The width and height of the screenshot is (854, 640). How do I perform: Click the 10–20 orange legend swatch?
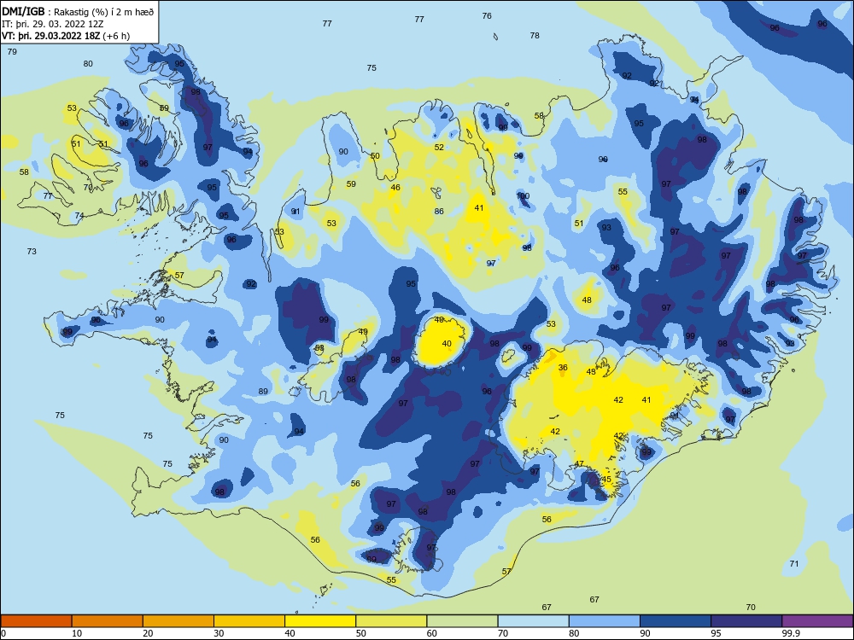tap(108, 621)
